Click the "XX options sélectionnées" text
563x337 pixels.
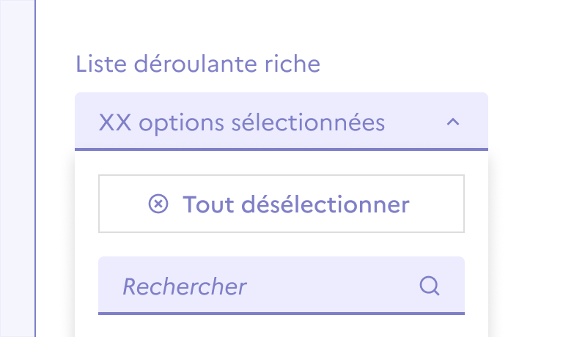click(x=241, y=122)
